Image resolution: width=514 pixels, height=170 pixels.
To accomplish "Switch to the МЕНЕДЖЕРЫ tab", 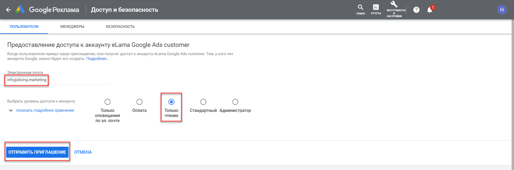I will click(x=72, y=27).
